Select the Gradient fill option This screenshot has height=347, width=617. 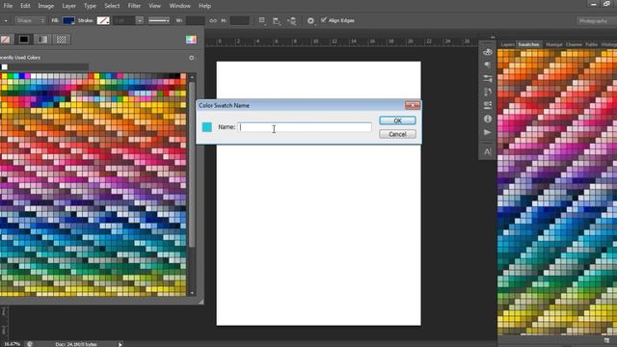(x=42, y=40)
